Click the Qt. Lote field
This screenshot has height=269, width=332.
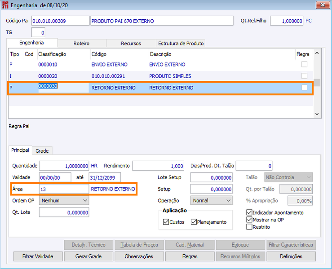(x=64, y=212)
